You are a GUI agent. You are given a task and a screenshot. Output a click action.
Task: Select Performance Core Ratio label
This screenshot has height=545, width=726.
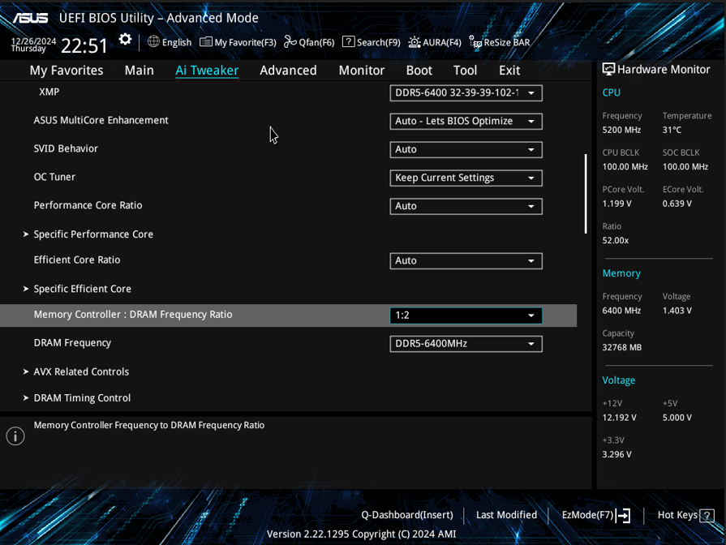coord(88,205)
